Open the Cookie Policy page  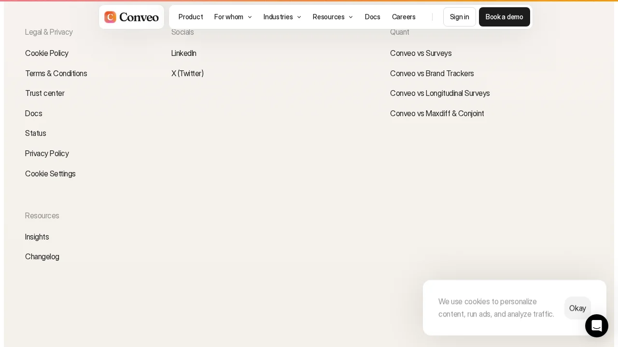[47, 53]
